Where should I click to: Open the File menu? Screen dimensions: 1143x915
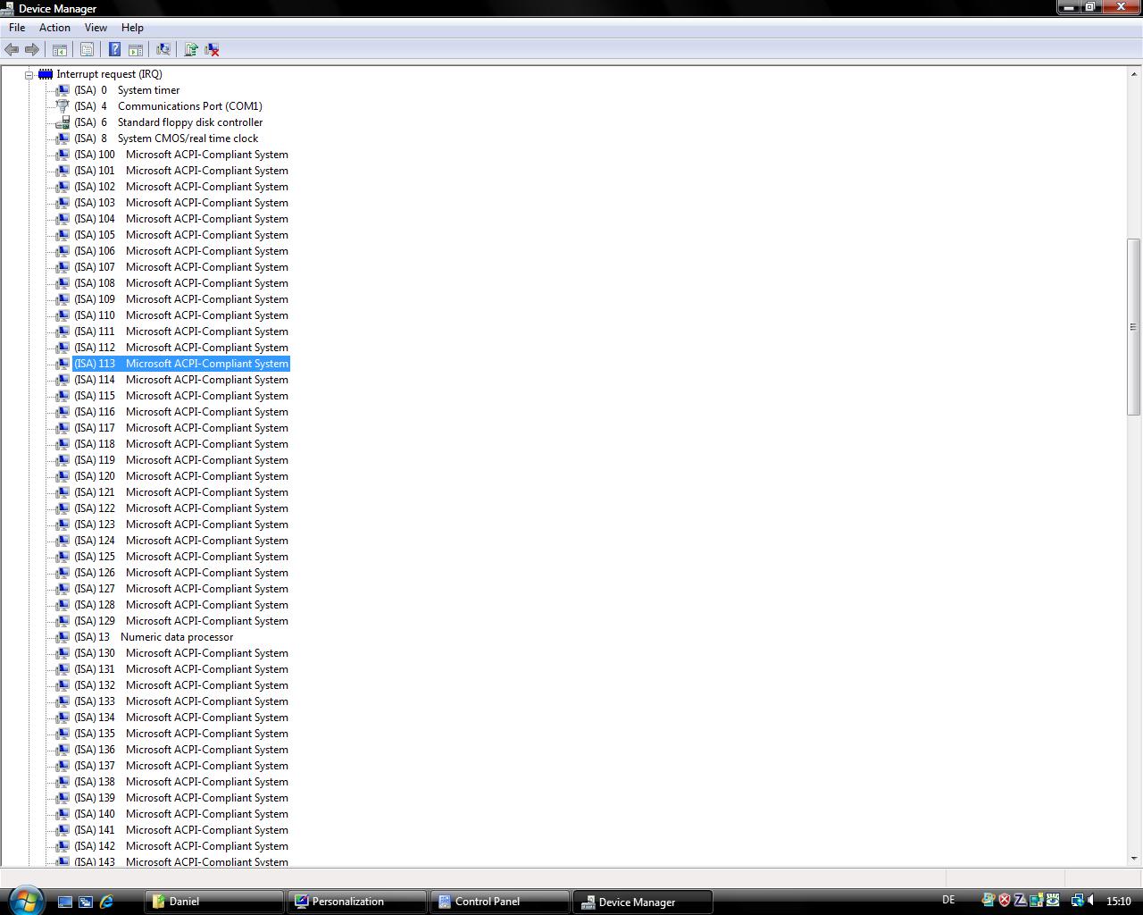pos(17,28)
